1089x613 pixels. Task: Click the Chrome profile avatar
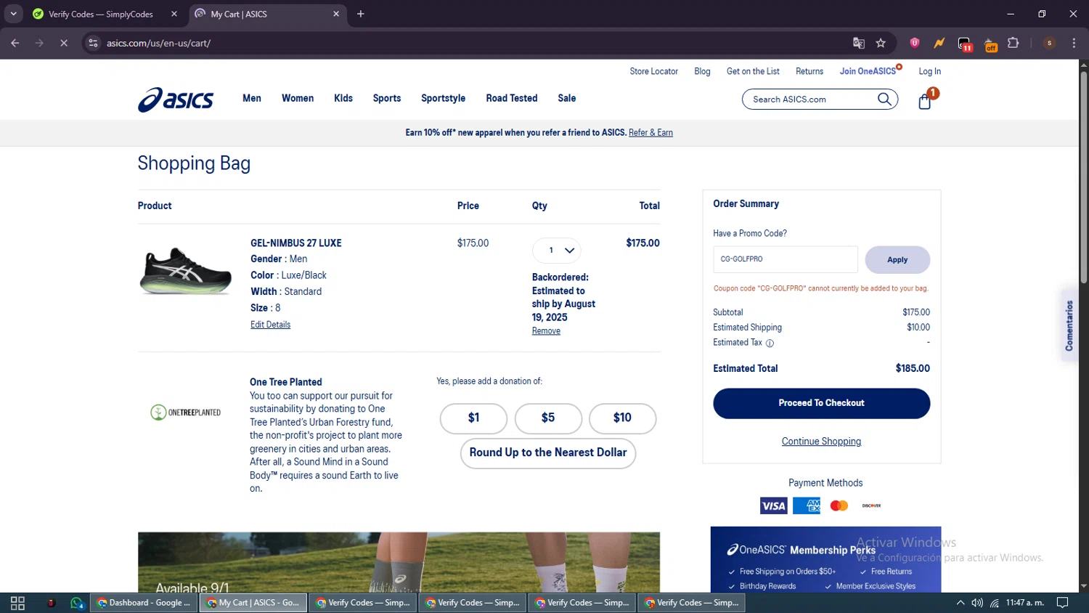click(x=1049, y=43)
